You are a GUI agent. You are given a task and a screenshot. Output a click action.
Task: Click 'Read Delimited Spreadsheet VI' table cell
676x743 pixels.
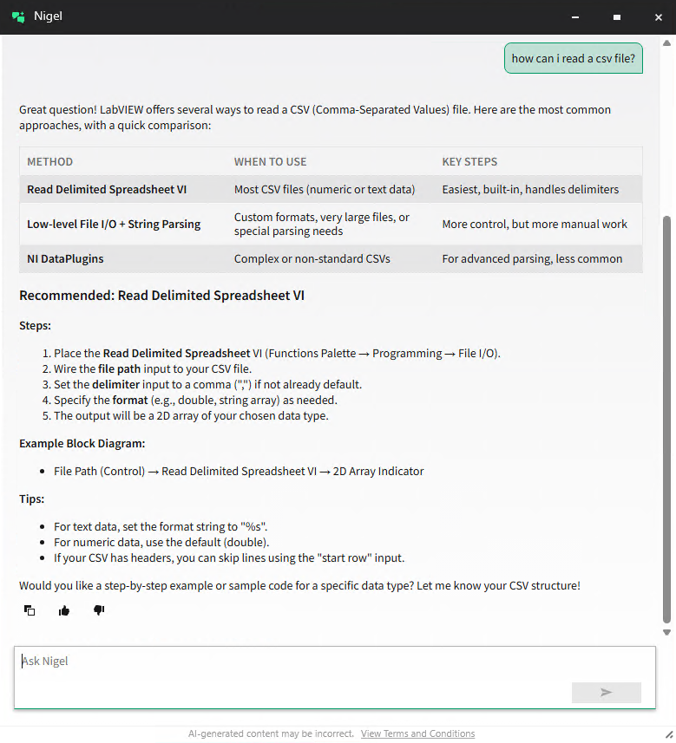click(x=107, y=189)
